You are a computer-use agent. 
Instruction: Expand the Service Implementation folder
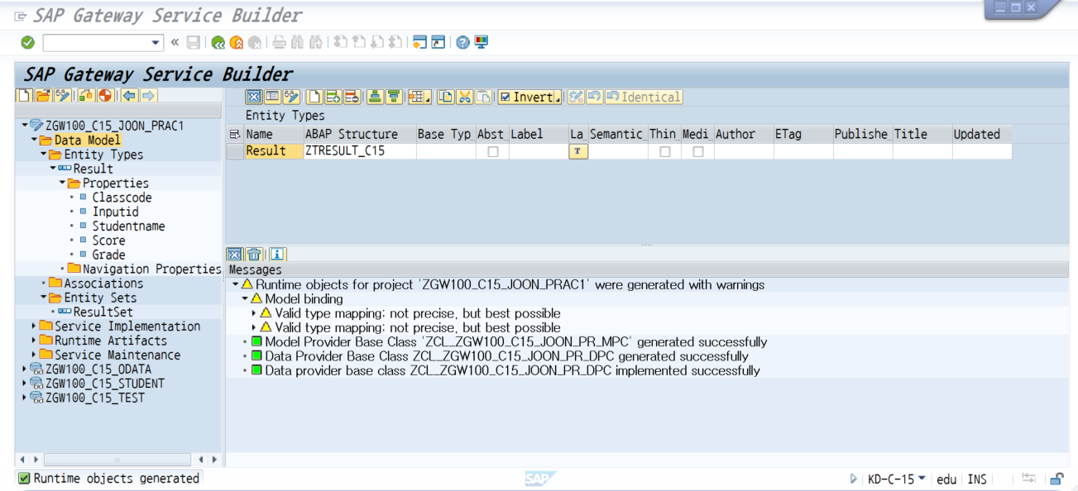(x=34, y=327)
